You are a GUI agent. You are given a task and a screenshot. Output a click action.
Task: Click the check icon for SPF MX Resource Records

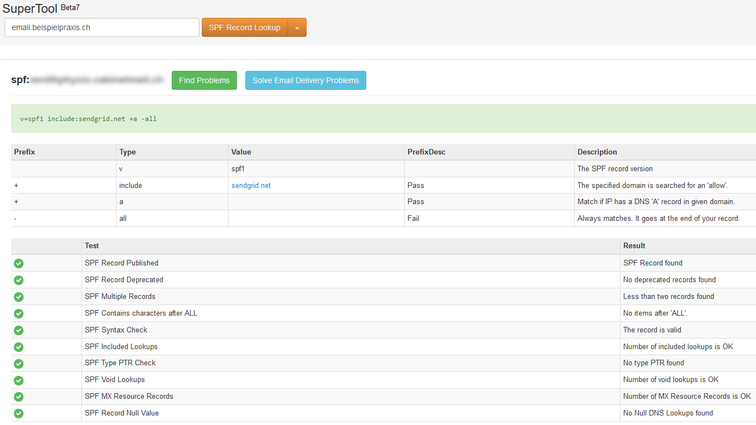[18, 397]
